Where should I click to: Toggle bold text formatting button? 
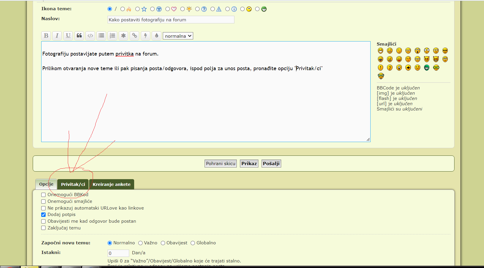point(46,36)
